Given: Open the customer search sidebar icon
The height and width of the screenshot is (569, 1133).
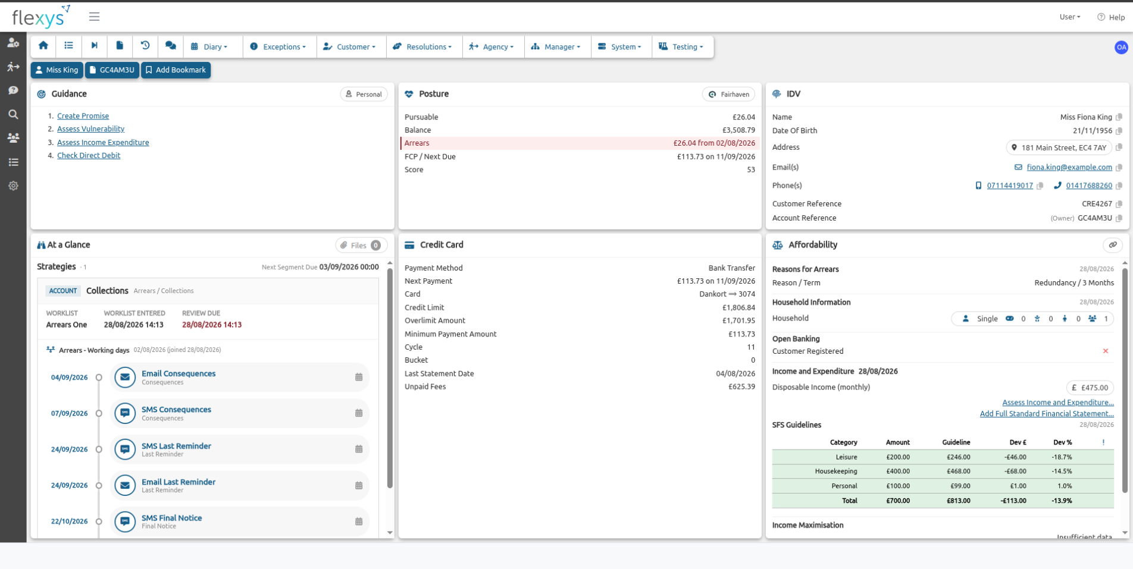Looking at the screenshot, I should 13,43.
